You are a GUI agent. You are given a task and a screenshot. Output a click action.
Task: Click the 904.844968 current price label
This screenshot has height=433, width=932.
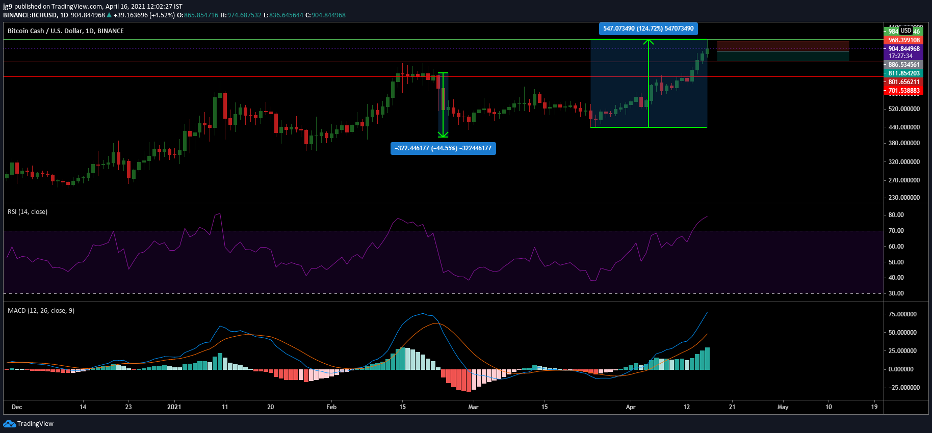coord(903,49)
